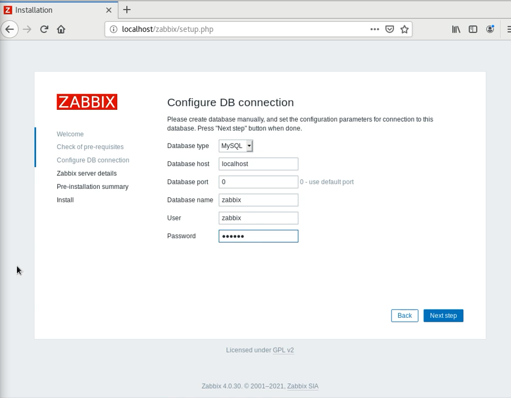Select the Welcome setup step
511x398 pixels.
click(70, 134)
